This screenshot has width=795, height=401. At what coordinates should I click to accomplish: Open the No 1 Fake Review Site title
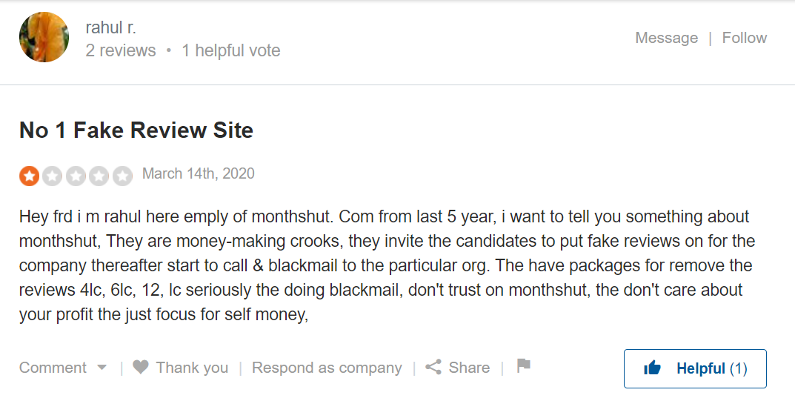pos(136,130)
